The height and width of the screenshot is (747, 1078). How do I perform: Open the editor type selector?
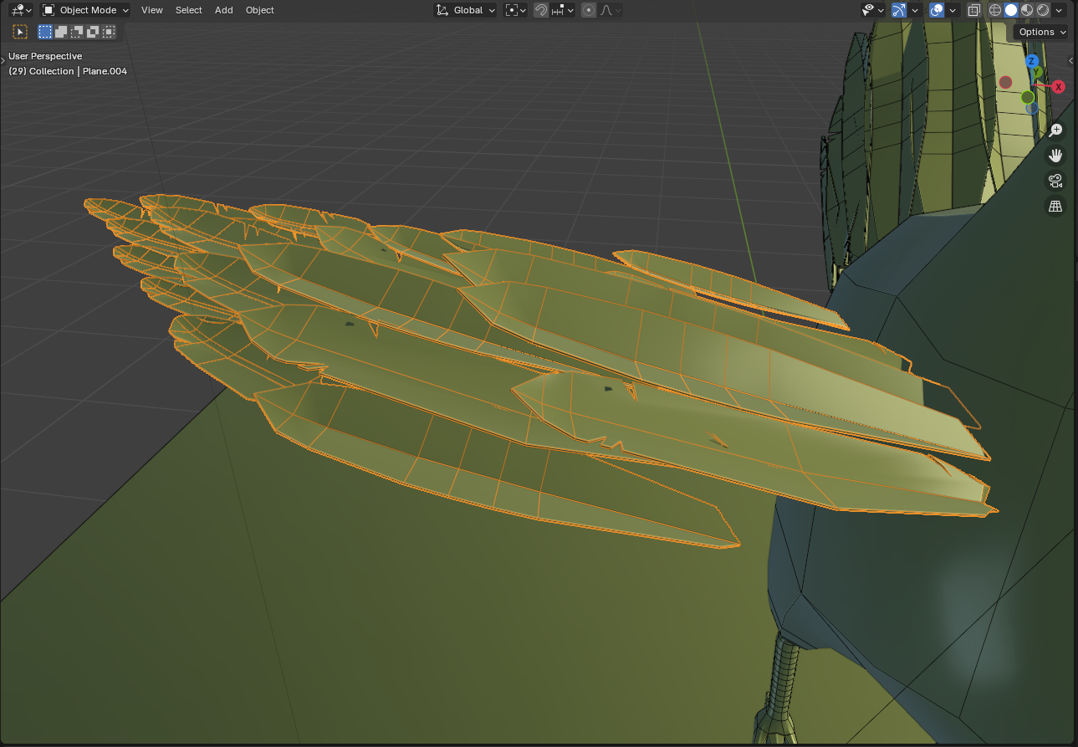(21, 10)
